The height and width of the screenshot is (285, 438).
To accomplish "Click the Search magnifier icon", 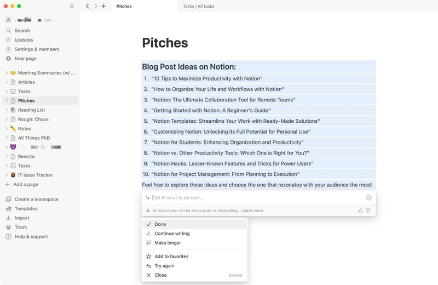I will pos(8,31).
